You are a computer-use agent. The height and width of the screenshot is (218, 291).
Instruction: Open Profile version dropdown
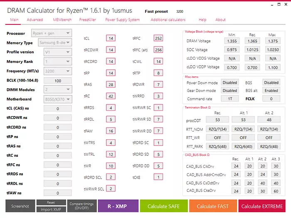coord(58,52)
